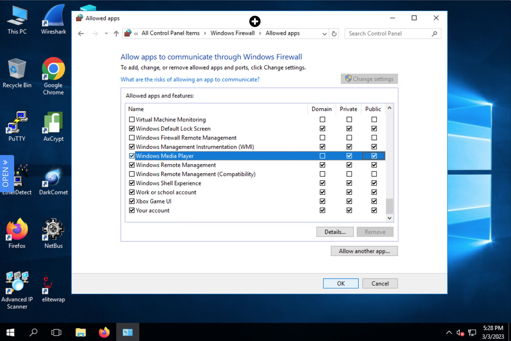Click the Public column header
The height and width of the screenshot is (341, 511).
click(373, 109)
